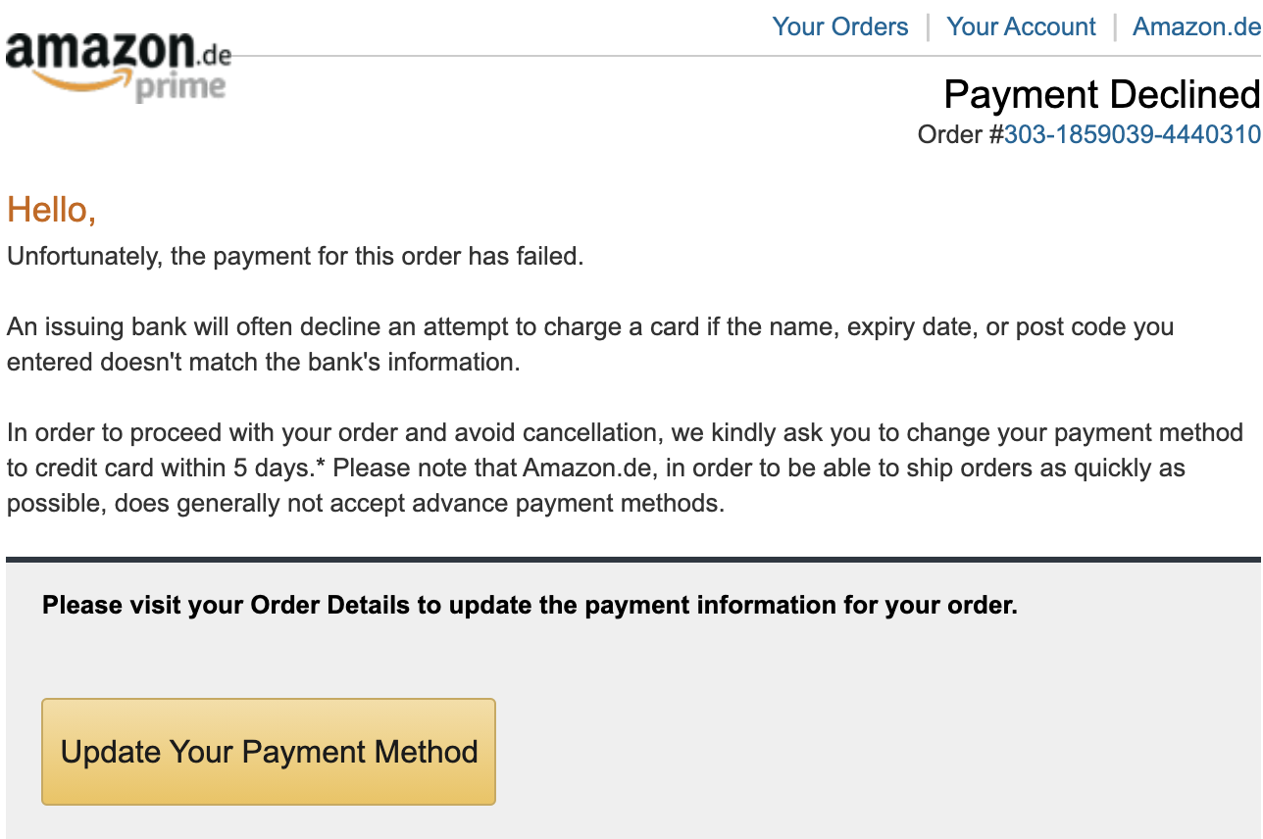Click the Payment Declined heading
The height and width of the screenshot is (839, 1263).
tap(1100, 94)
